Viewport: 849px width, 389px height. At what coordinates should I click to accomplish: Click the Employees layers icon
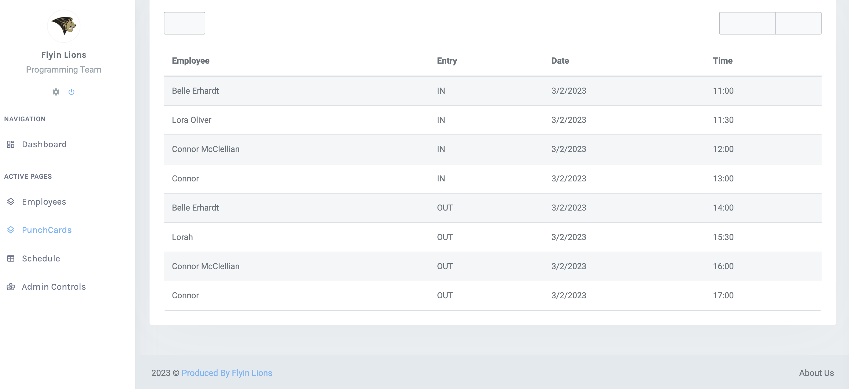(11, 201)
